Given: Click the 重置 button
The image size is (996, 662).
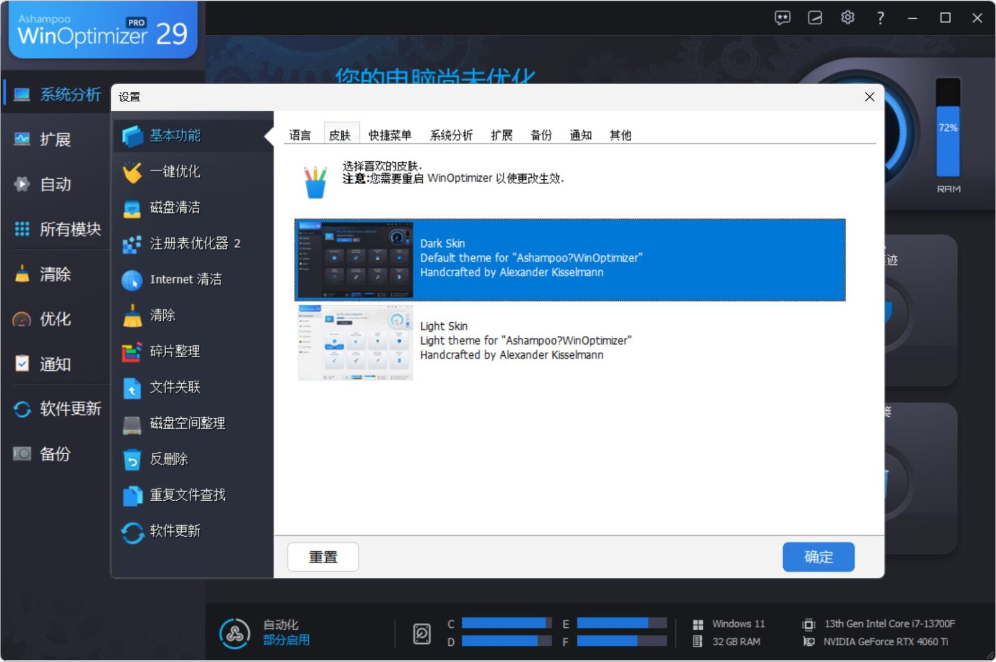Looking at the screenshot, I should pyautogui.click(x=323, y=557).
